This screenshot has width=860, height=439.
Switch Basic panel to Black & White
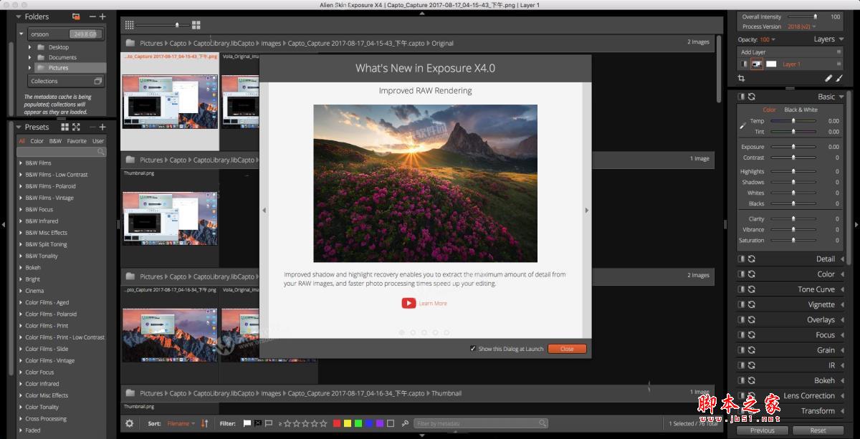(801, 110)
